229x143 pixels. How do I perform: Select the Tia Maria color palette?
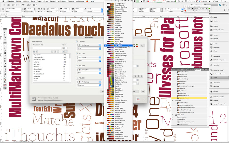click(119, 45)
